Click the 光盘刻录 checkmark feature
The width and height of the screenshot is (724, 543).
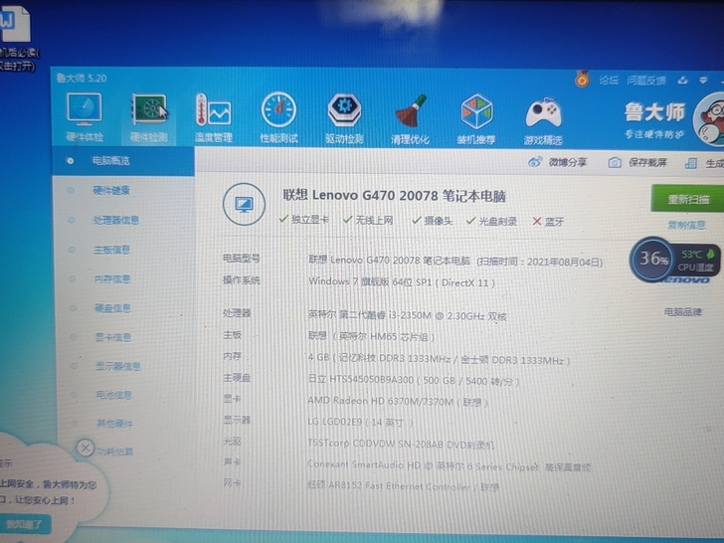tap(491, 221)
